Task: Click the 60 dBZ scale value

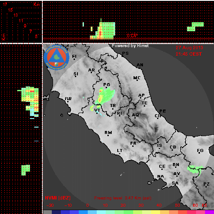Action: [x=195, y=205]
